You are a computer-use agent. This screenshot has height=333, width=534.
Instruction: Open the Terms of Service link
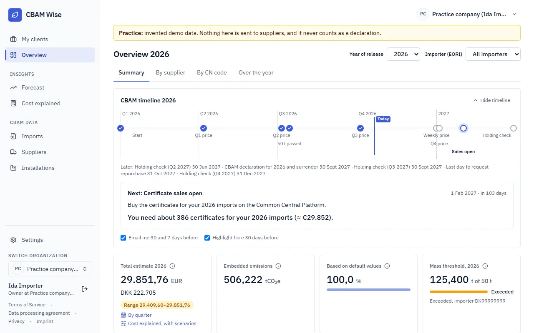point(27,305)
